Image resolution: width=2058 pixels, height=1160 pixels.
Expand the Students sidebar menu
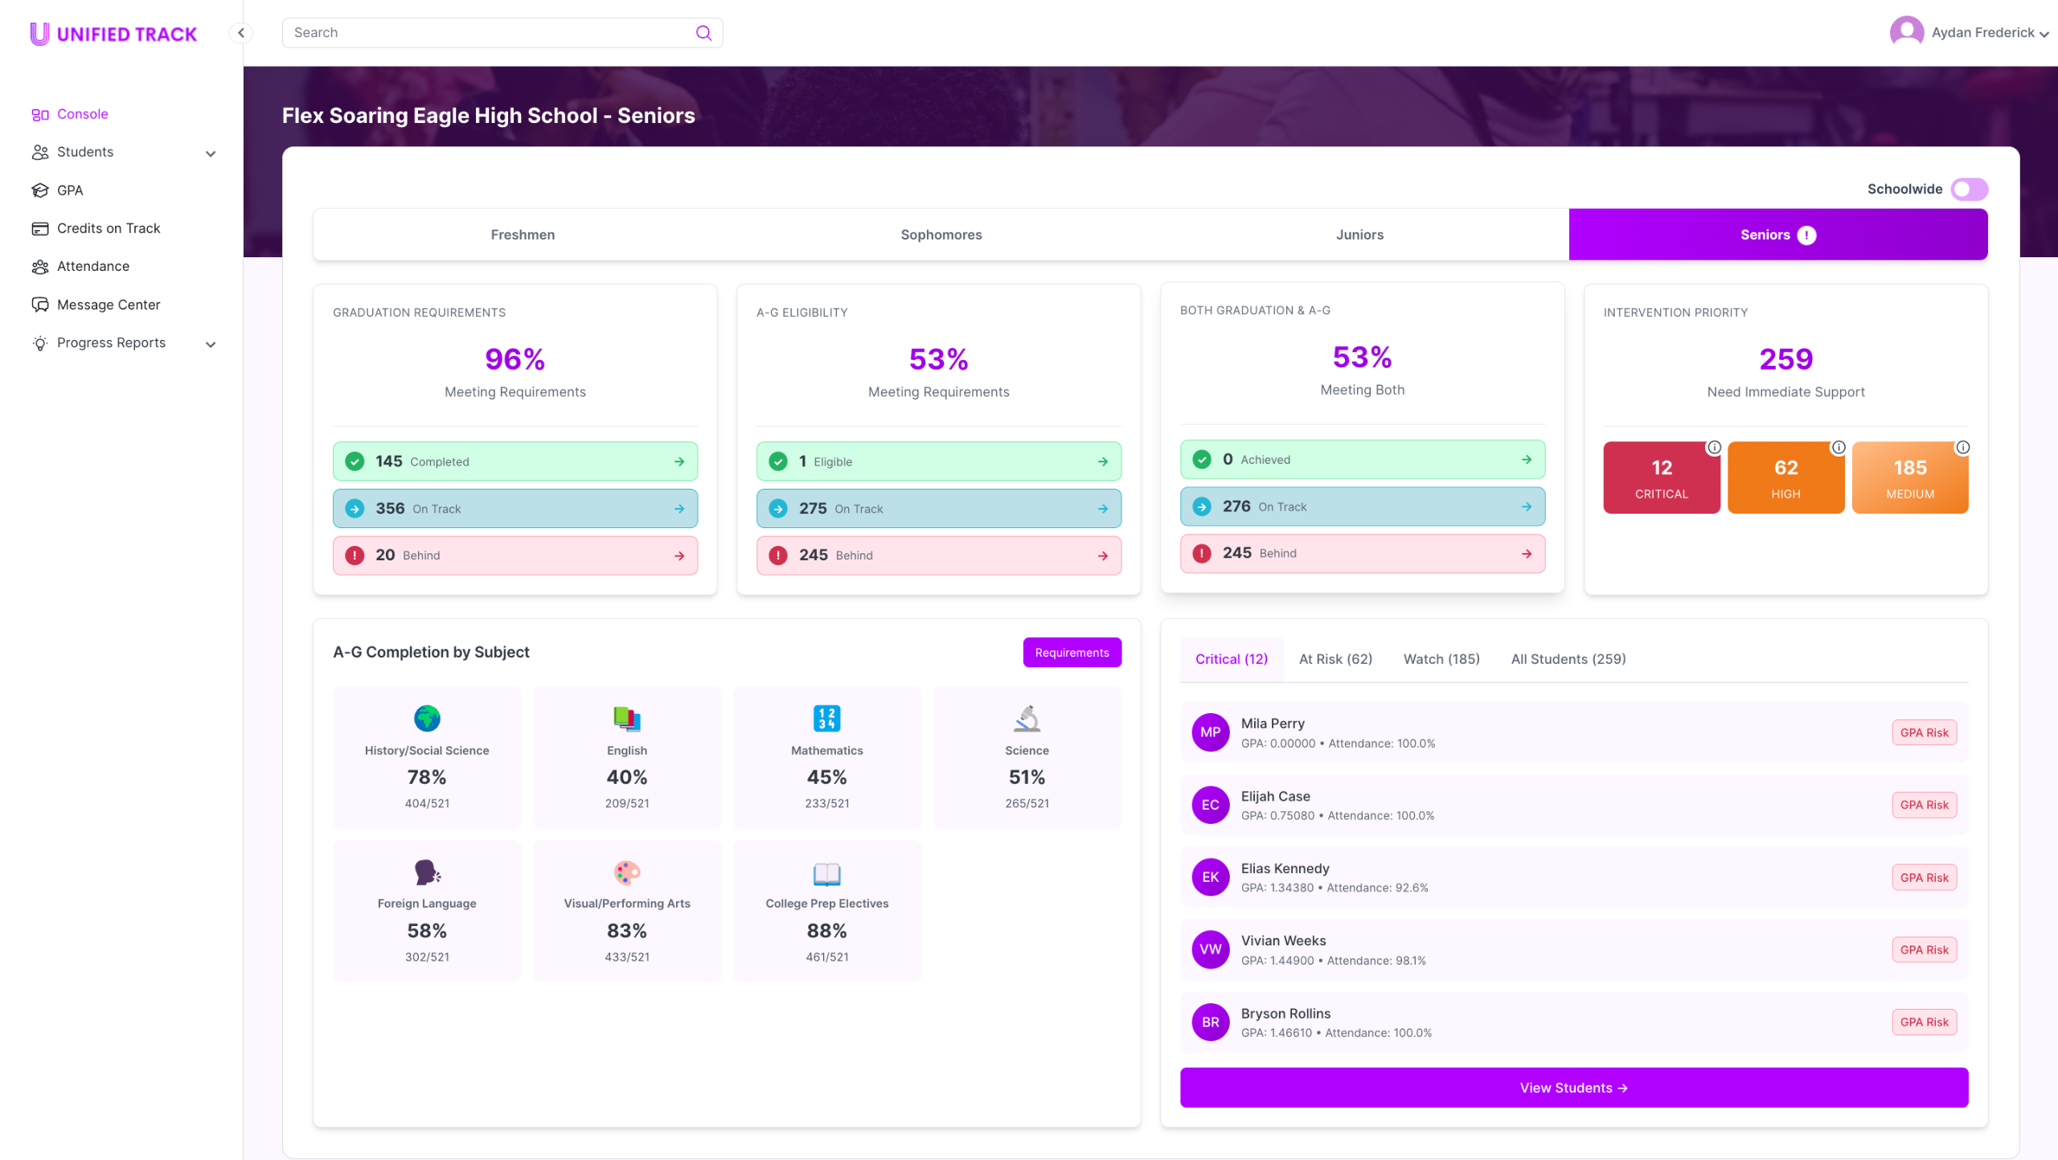(x=211, y=154)
